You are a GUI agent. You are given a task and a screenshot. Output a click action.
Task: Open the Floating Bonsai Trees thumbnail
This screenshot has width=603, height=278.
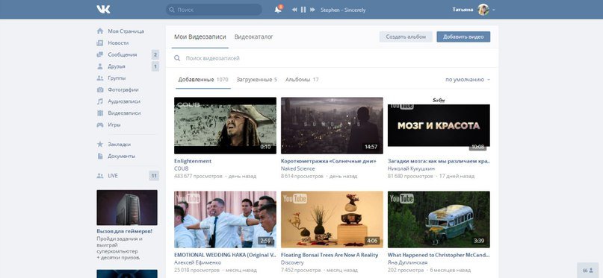[332, 220]
